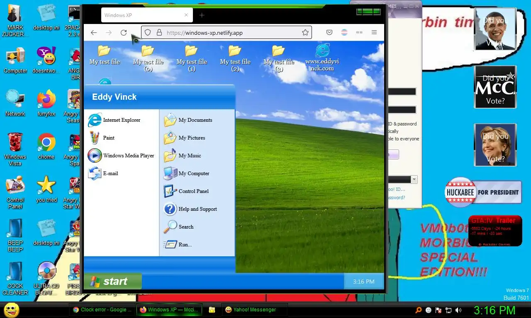Launch furryfox Firefox desktop icon

tap(46, 103)
